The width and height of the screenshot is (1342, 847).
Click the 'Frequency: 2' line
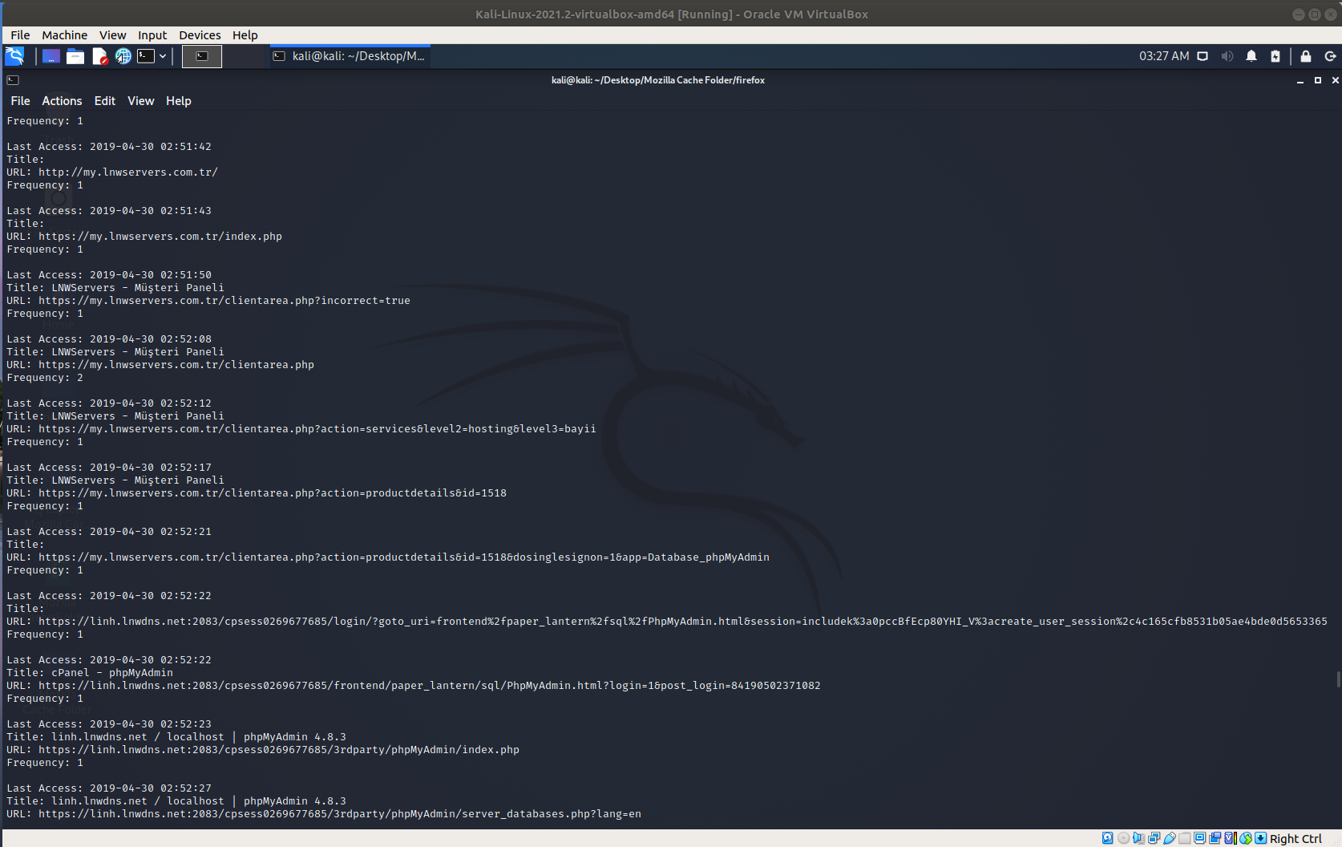click(45, 378)
